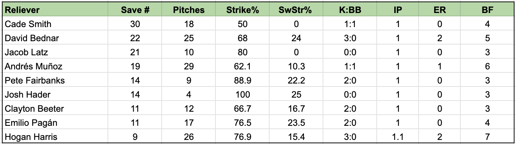Screen dimensions: 516x144
Task: Select the IP header cell
Action: point(397,10)
